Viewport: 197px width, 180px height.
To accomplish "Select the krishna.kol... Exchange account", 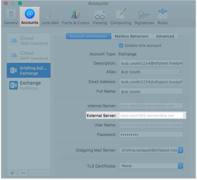I will tap(29, 70).
